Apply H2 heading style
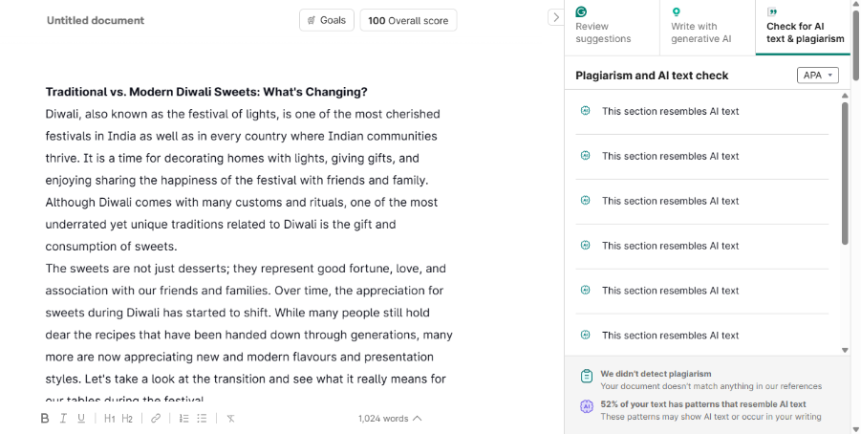Viewport: 861px width, 434px height. tap(127, 419)
